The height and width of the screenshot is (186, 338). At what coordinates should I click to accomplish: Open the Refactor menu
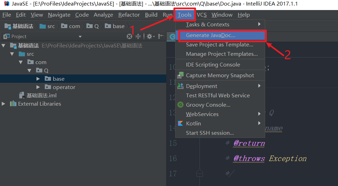[x=129, y=15]
